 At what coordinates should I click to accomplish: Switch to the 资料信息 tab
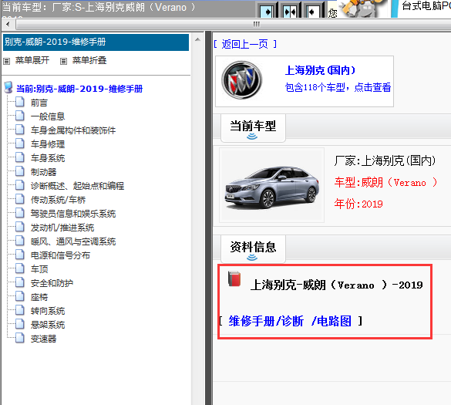(253, 248)
